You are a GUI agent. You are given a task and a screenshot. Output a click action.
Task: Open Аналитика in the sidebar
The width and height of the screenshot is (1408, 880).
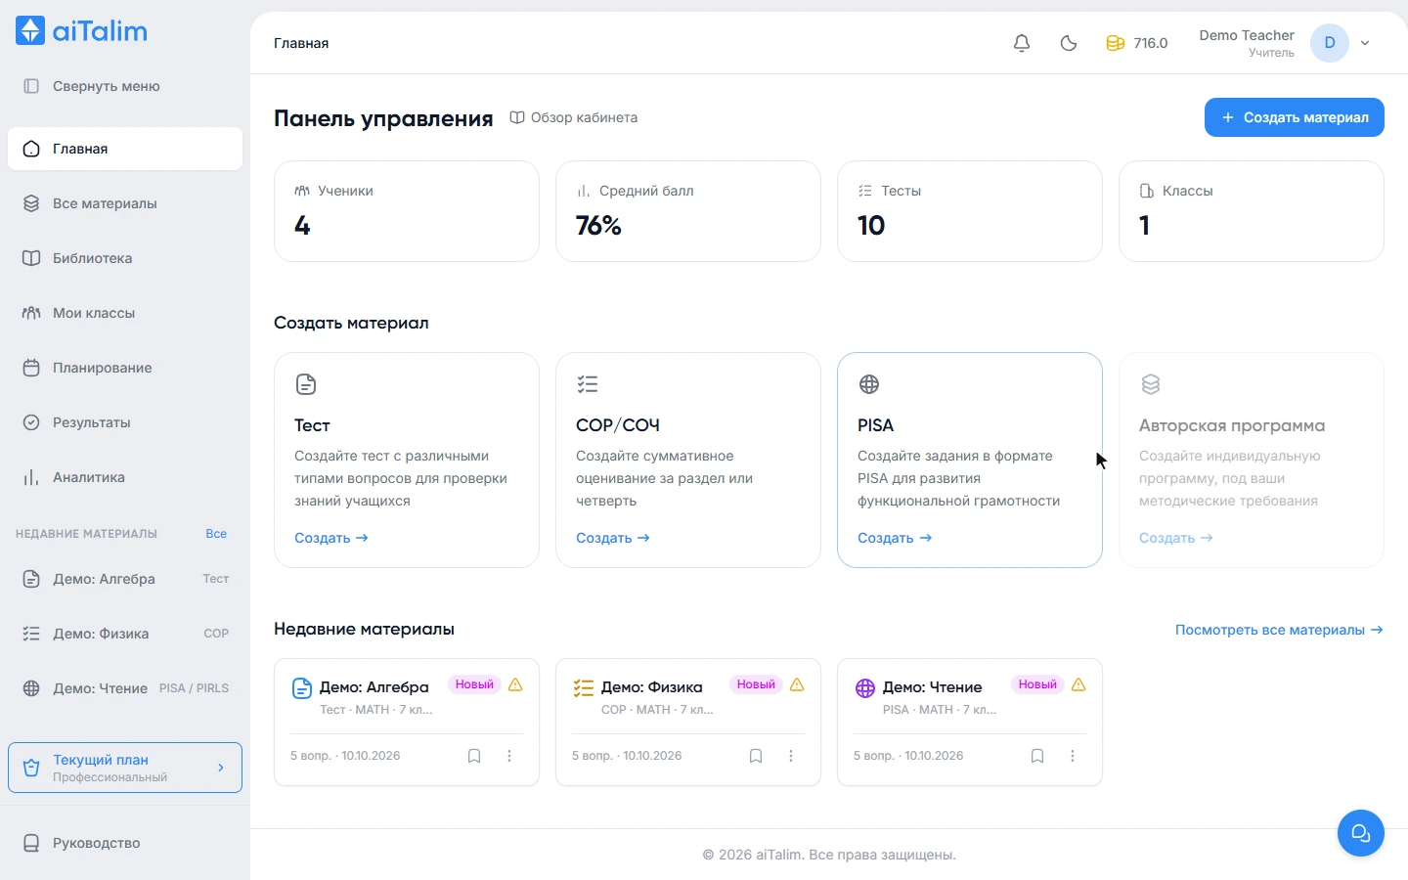point(125,477)
